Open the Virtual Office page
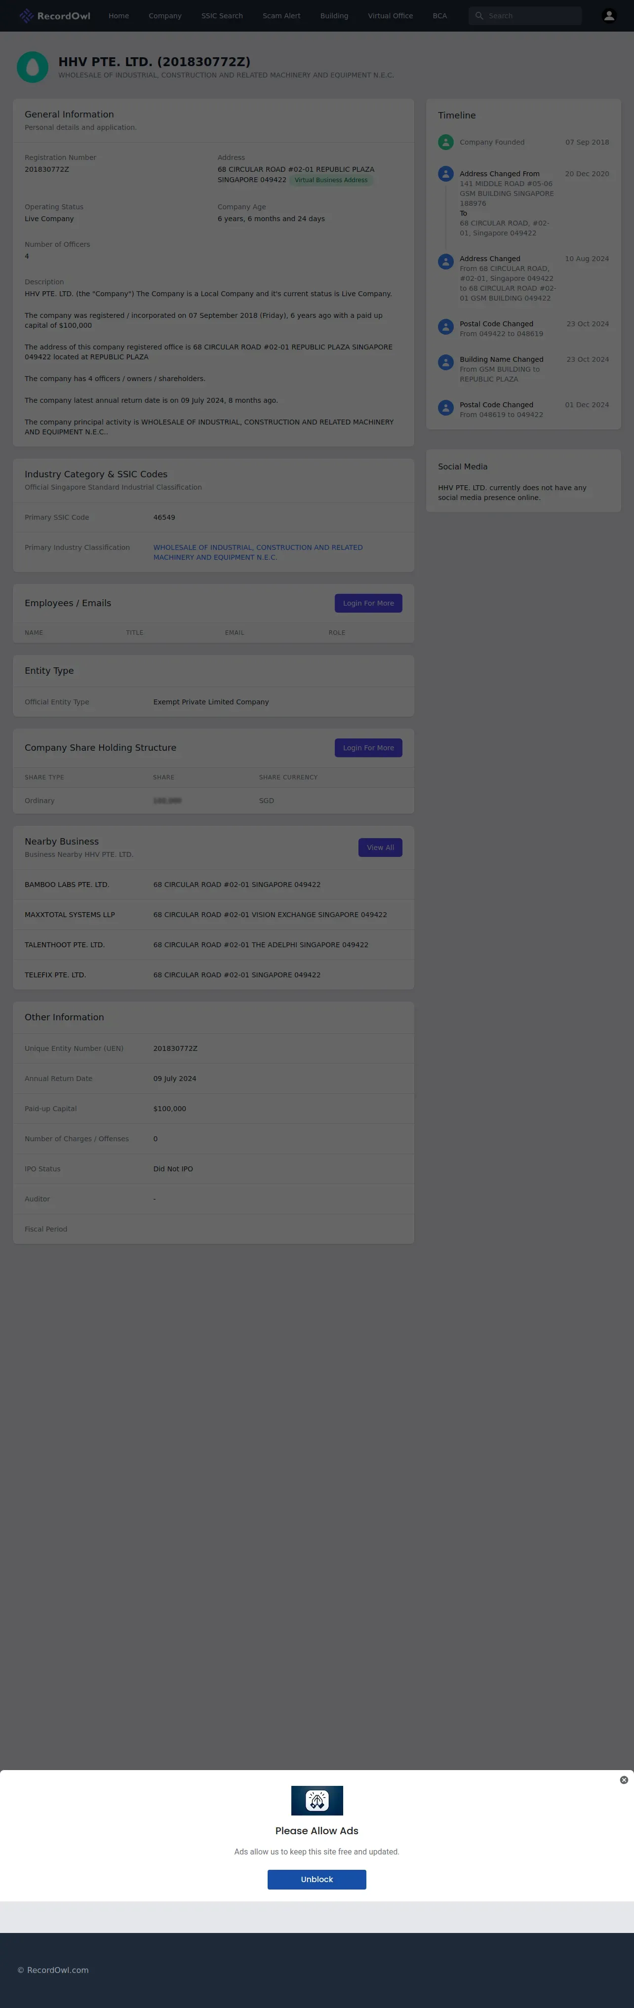 (x=391, y=16)
